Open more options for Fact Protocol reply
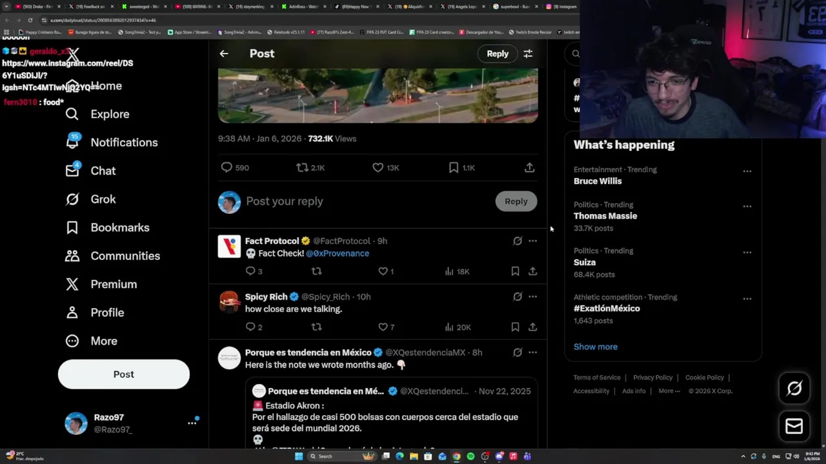Viewport: 826px width, 464px height. 532,241
